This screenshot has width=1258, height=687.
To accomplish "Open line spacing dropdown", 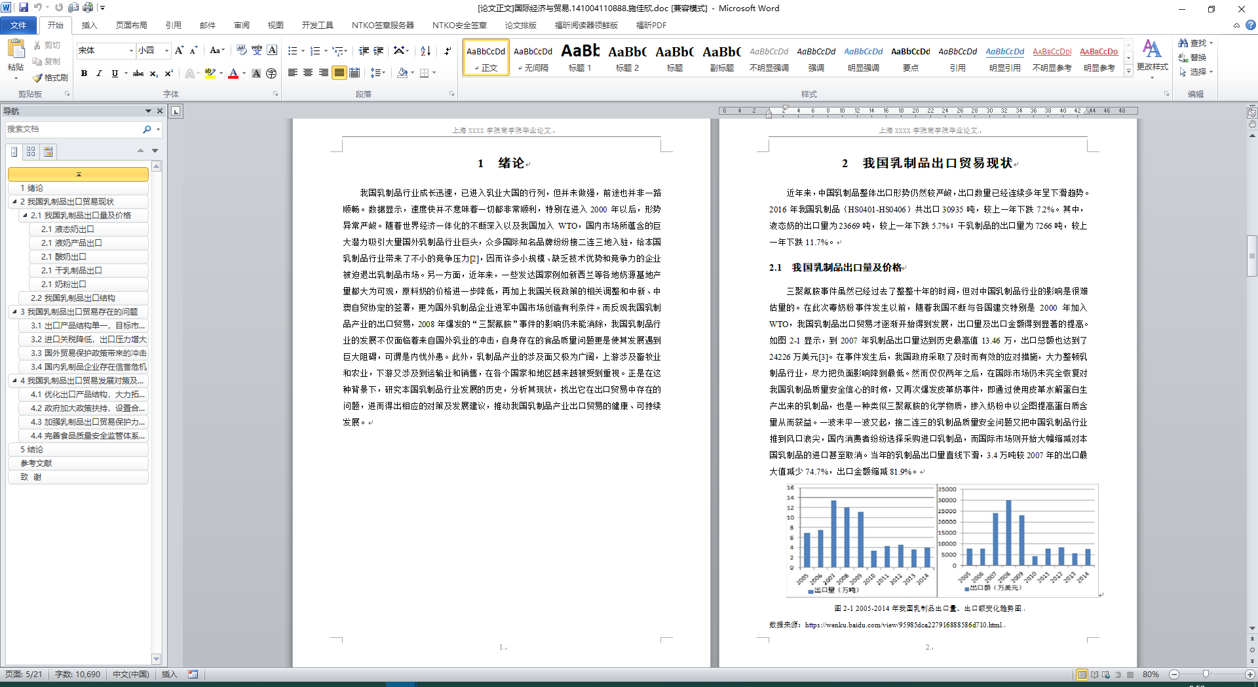I will click(x=378, y=73).
